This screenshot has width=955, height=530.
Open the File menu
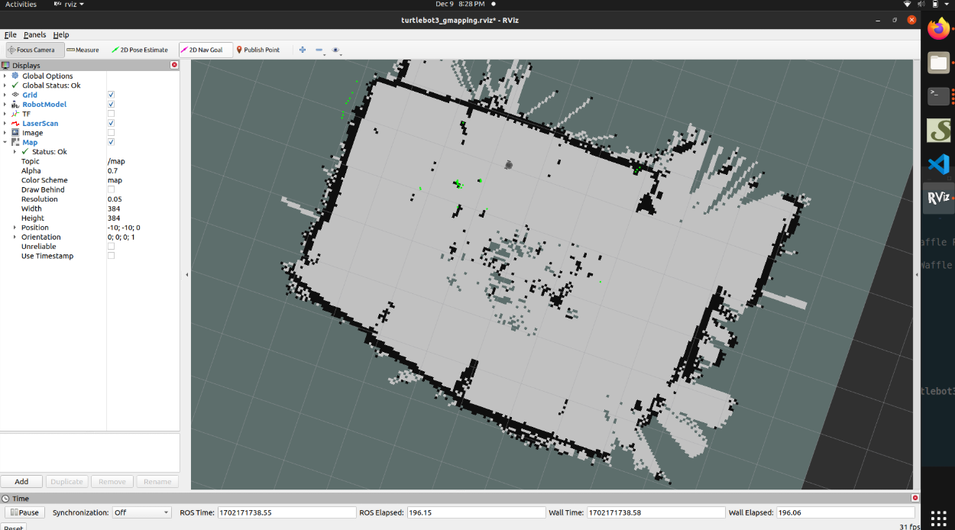(10, 34)
